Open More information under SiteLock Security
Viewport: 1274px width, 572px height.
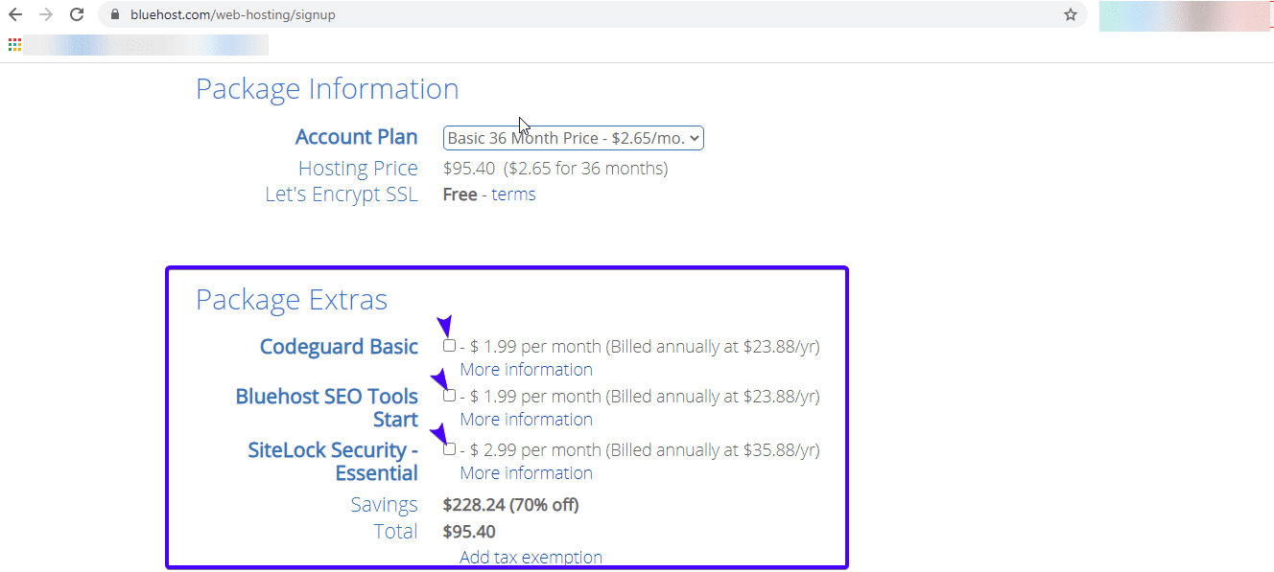point(526,473)
